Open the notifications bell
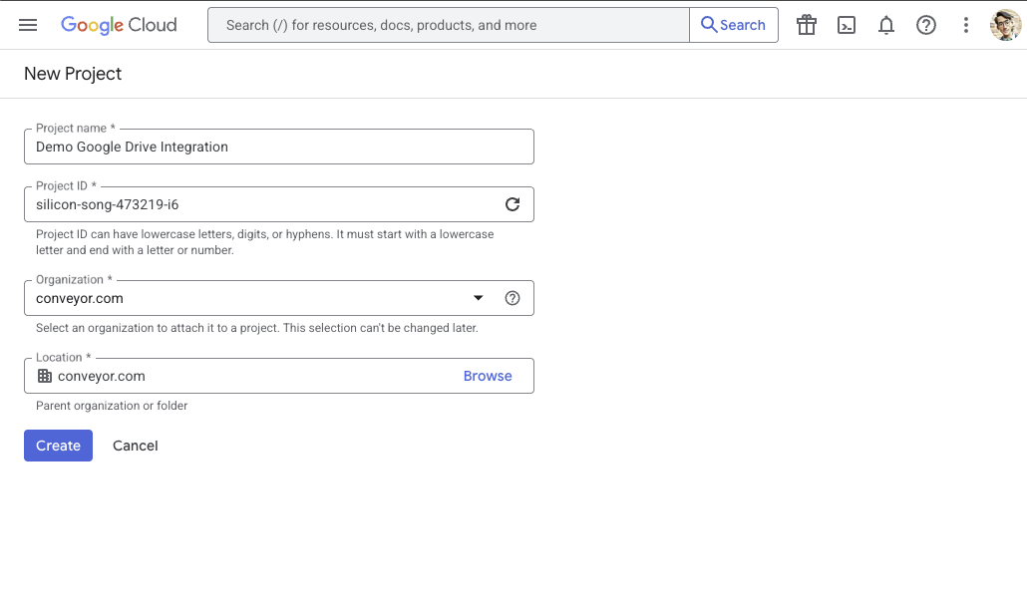The width and height of the screenshot is (1027, 611). 886,25
